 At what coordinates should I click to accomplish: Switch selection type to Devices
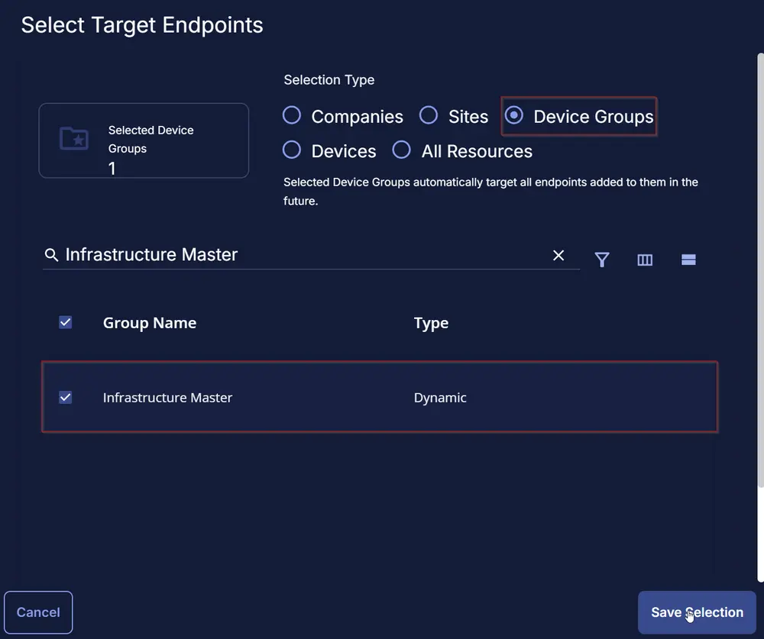tap(292, 150)
